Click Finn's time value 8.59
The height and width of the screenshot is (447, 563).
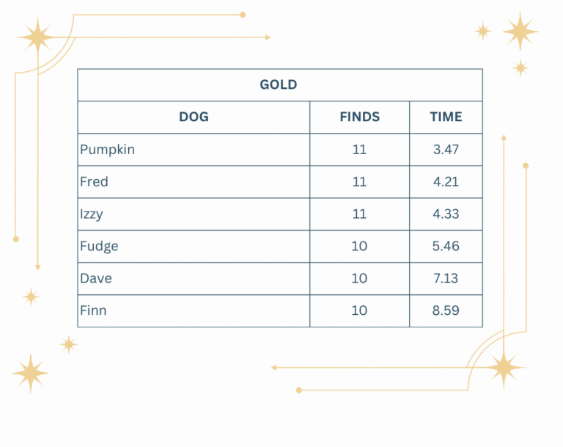tap(446, 311)
